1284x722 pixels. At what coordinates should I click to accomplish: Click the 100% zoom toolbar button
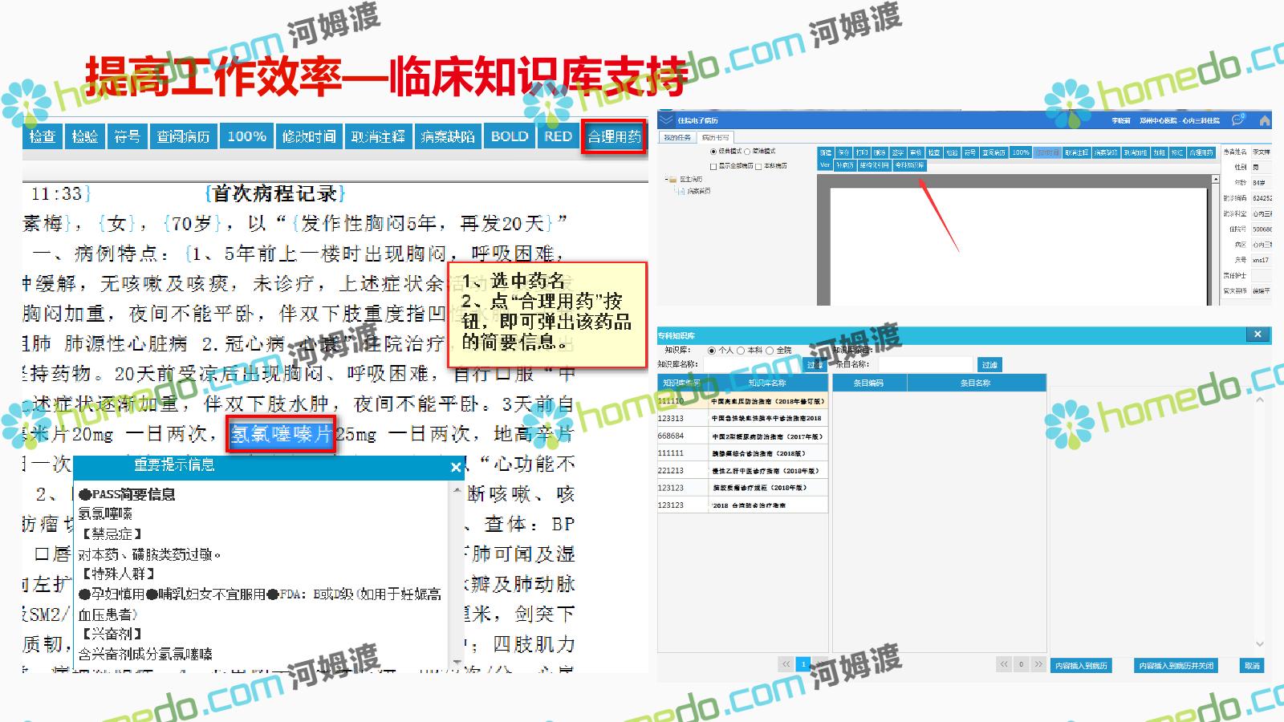(246, 136)
